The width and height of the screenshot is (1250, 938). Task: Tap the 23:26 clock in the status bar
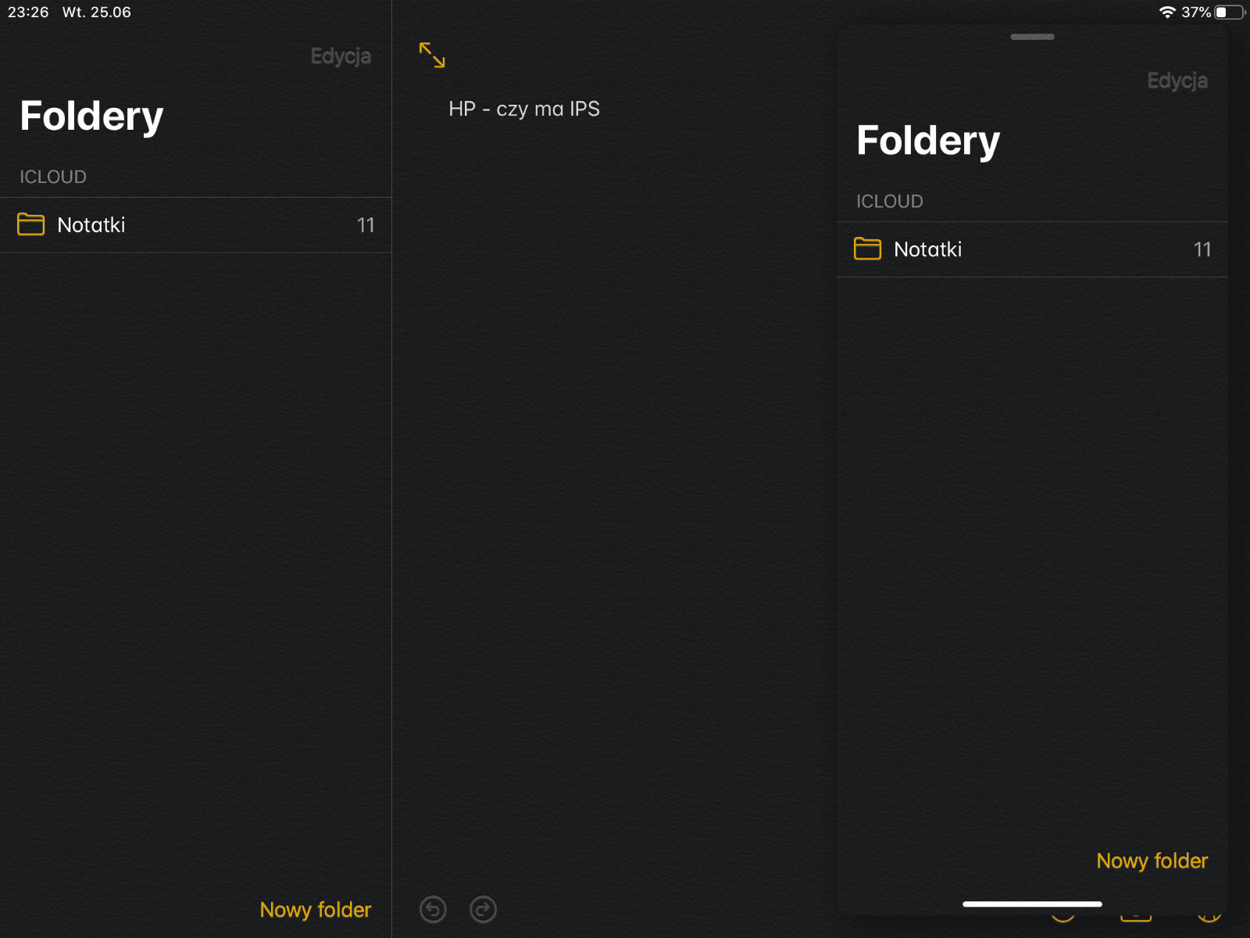point(28,12)
